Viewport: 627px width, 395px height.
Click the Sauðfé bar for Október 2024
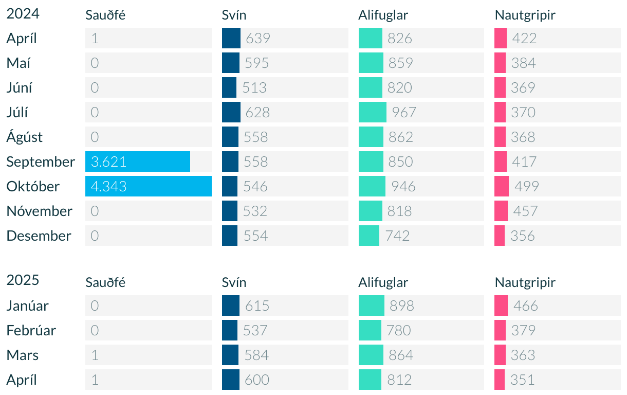(149, 186)
